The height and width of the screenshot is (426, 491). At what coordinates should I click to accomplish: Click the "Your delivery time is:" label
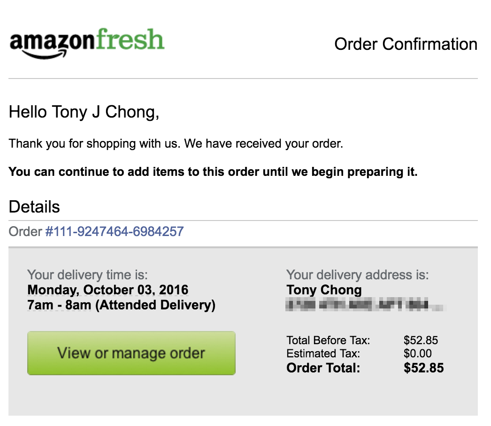click(x=87, y=275)
